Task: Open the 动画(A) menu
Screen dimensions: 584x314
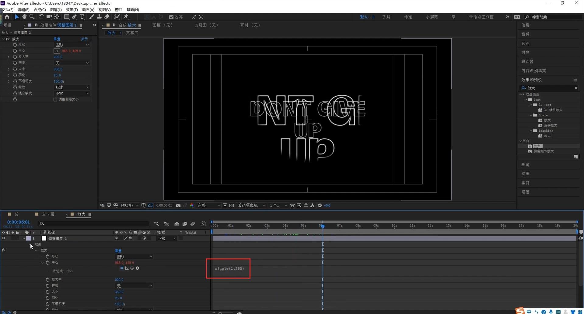Action: pos(88,10)
